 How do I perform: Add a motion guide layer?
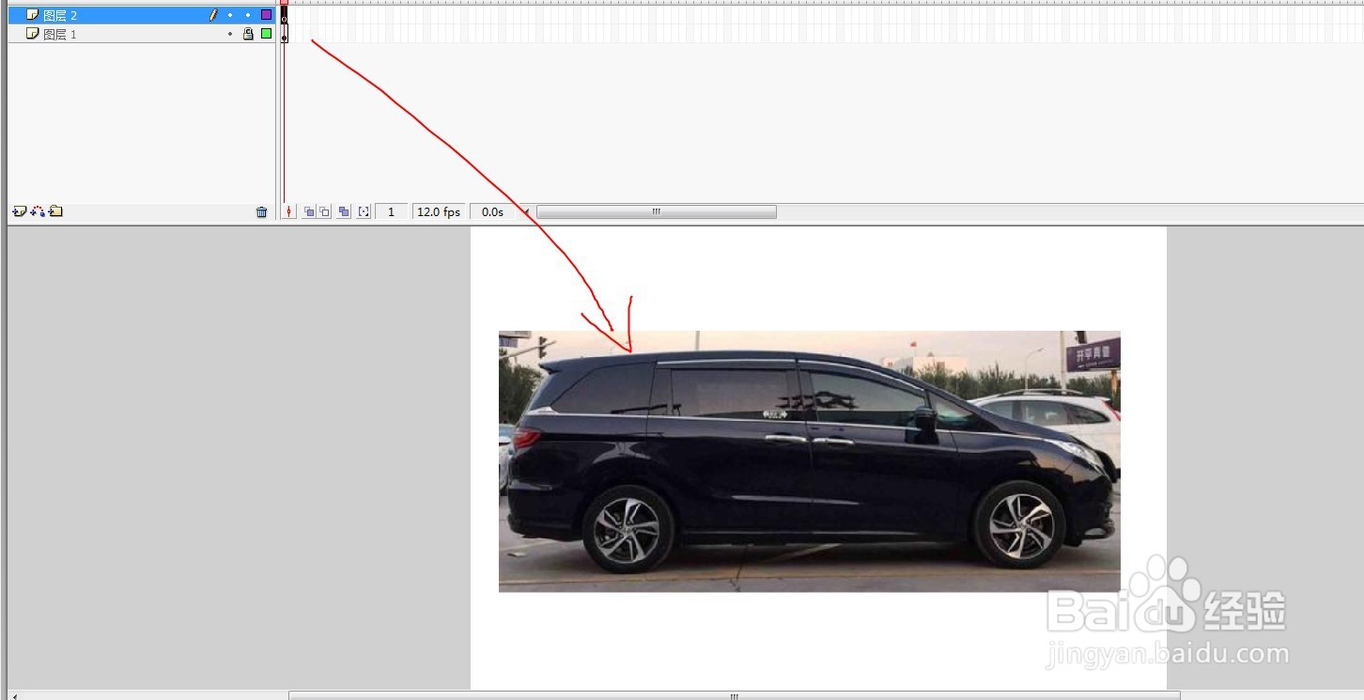click(x=38, y=211)
